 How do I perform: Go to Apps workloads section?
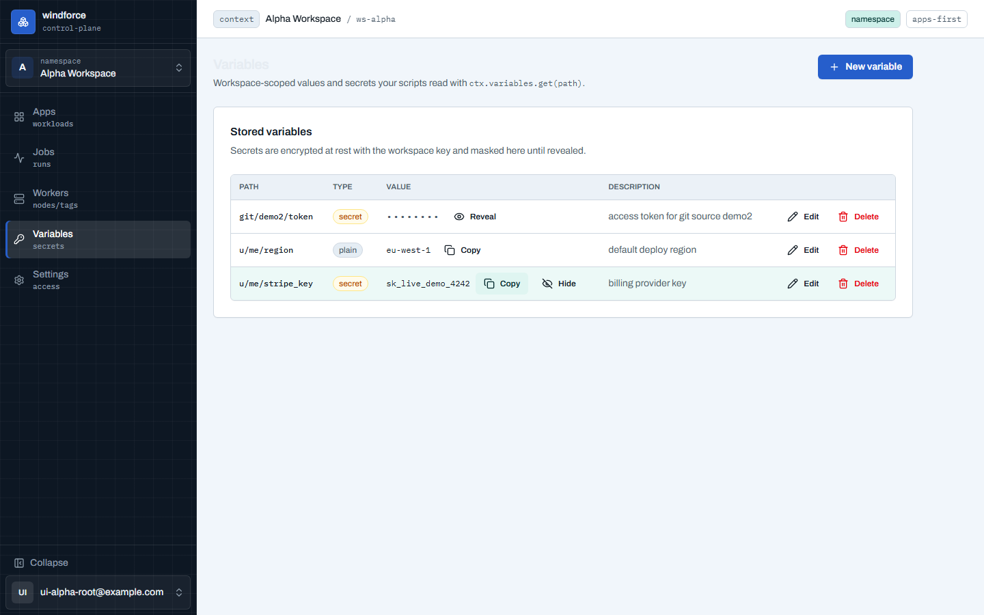[98, 117]
